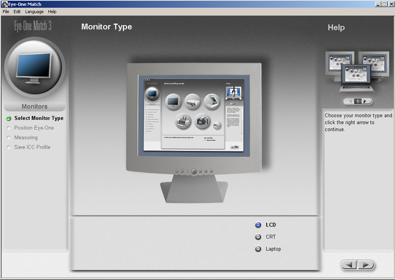Select the Save ICC Profile step
Screen dimensions: 395x280
tap(32, 147)
